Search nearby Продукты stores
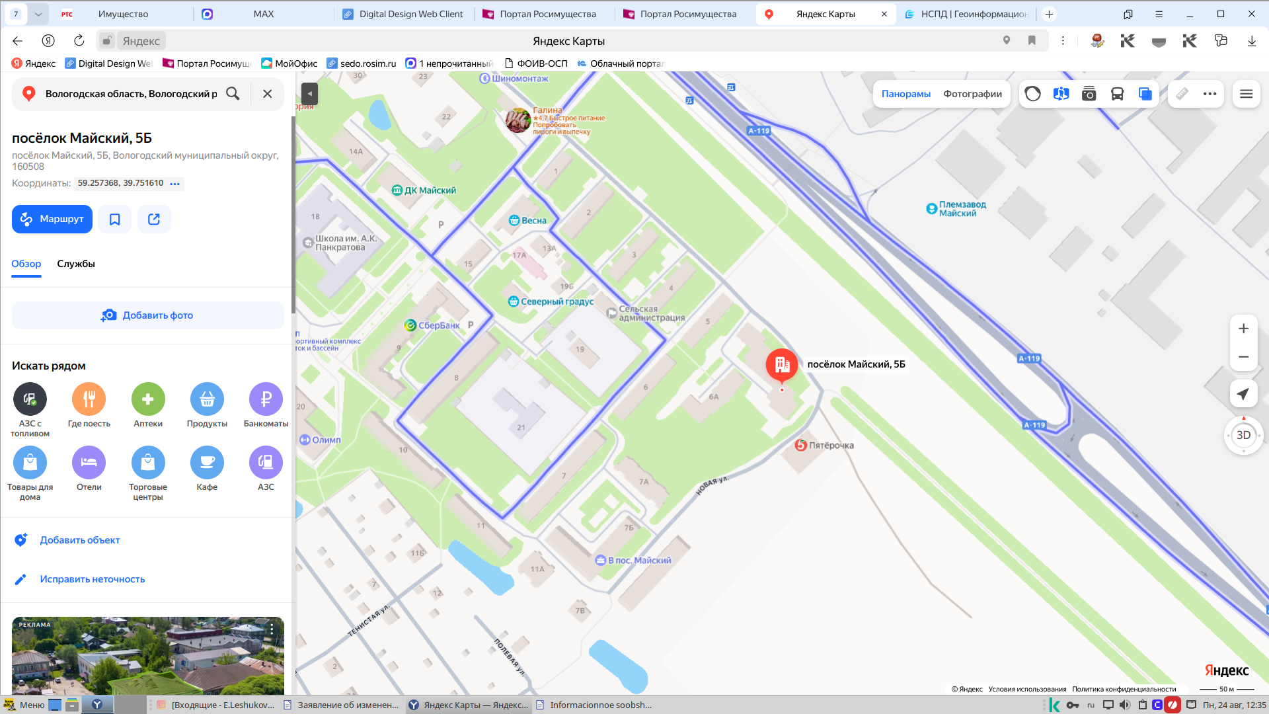1269x714 pixels. tap(207, 405)
